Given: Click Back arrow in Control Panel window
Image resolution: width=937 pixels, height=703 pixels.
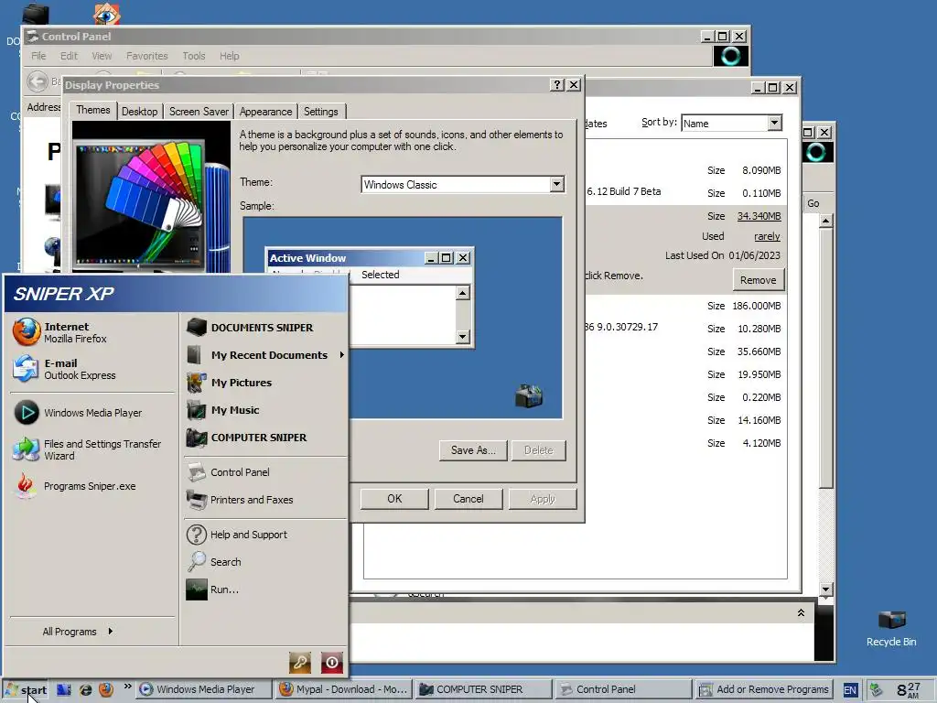Looking at the screenshot, I should click(x=38, y=81).
